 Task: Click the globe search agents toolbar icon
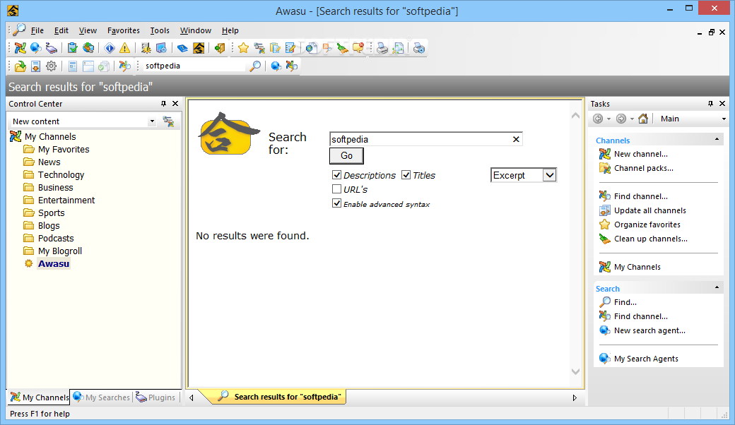(35, 48)
